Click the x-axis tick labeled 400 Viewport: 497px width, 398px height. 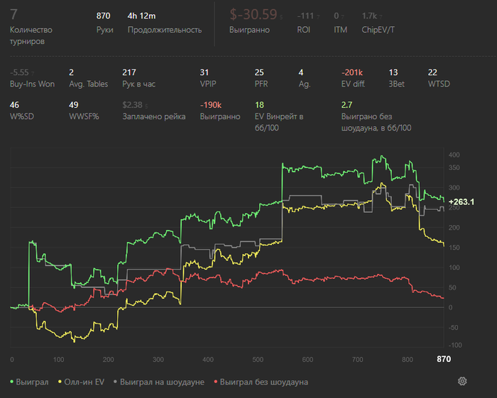click(x=208, y=360)
